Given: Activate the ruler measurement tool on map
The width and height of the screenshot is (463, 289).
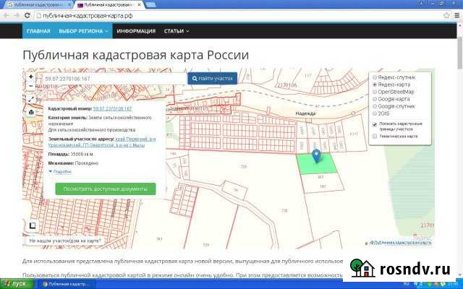Looking at the screenshot, I should click(31, 99).
